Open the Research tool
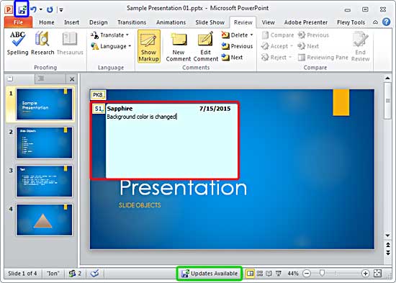Image resolution: width=396 pixels, height=283 pixels. tap(42, 43)
